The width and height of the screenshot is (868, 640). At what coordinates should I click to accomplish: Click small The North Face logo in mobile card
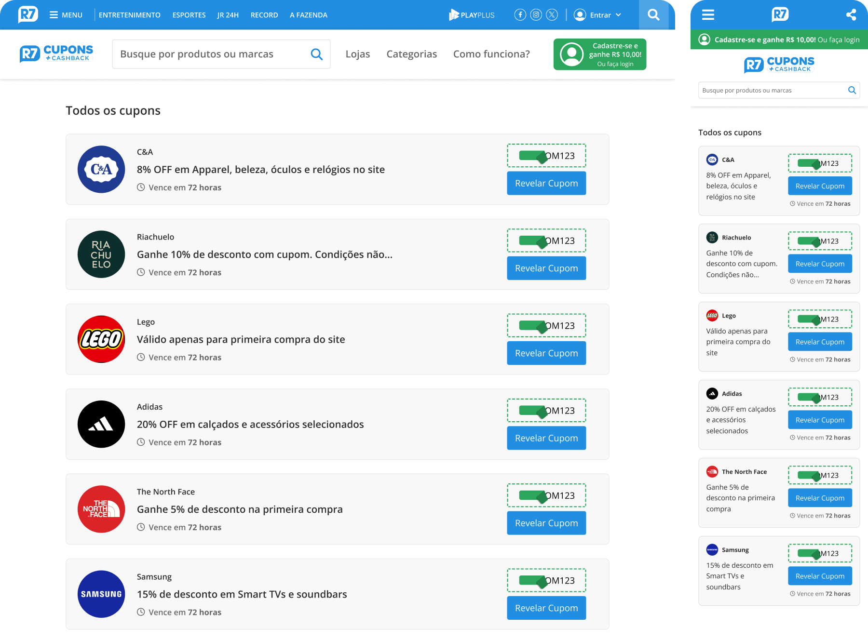coord(712,472)
